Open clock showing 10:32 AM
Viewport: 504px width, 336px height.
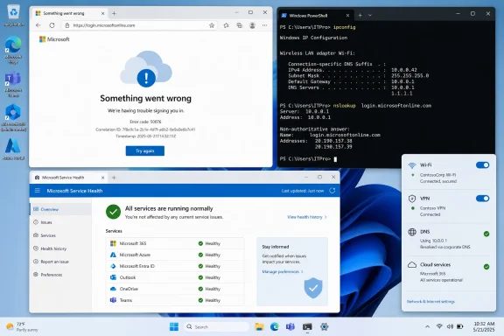point(484,326)
